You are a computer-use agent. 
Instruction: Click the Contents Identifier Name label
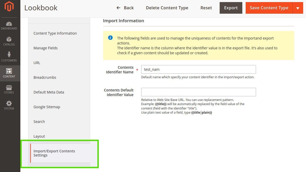coord(120,69)
